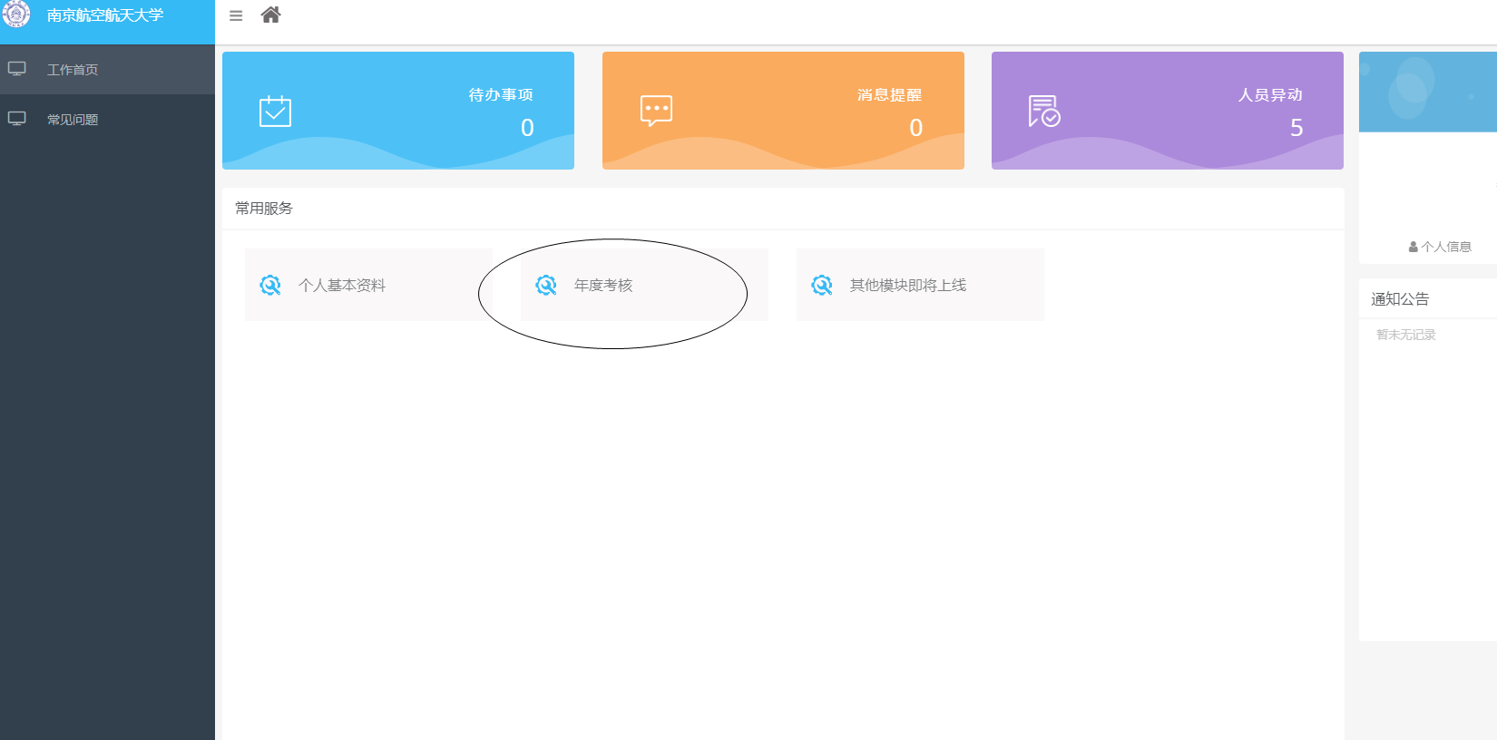Image resolution: width=1497 pixels, height=740 pixels.
Task: Open the 年度考核 service
Action: tap(603, 286)
